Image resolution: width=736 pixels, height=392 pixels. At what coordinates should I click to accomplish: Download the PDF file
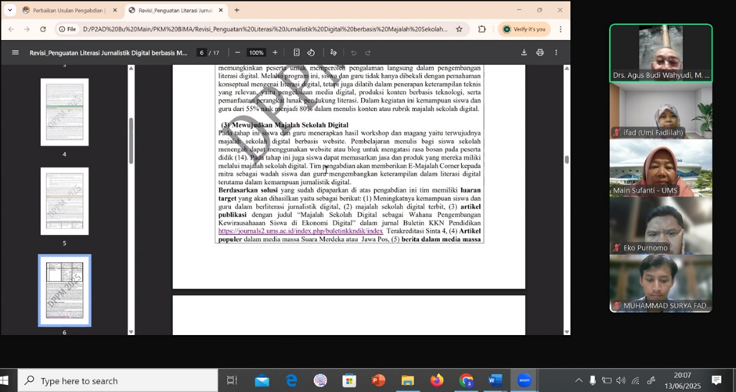[524, 52]
